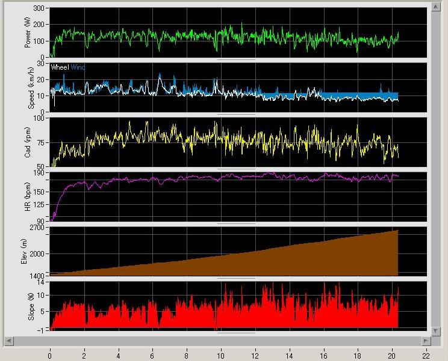This screenshot has height=361, width=448.
Task: Click the resize handle below Cadence graph
Action: pyautogui.click(x=236, y=169)
